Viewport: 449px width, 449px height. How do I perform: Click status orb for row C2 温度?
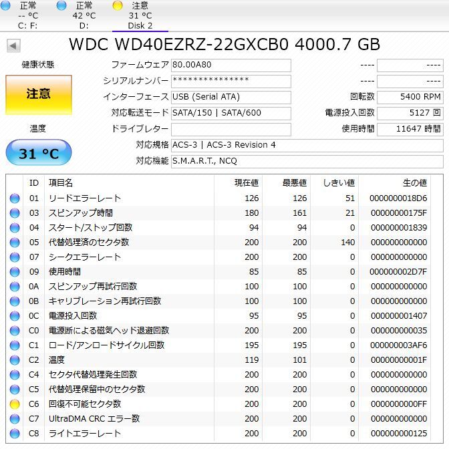(x=15, y=360)
